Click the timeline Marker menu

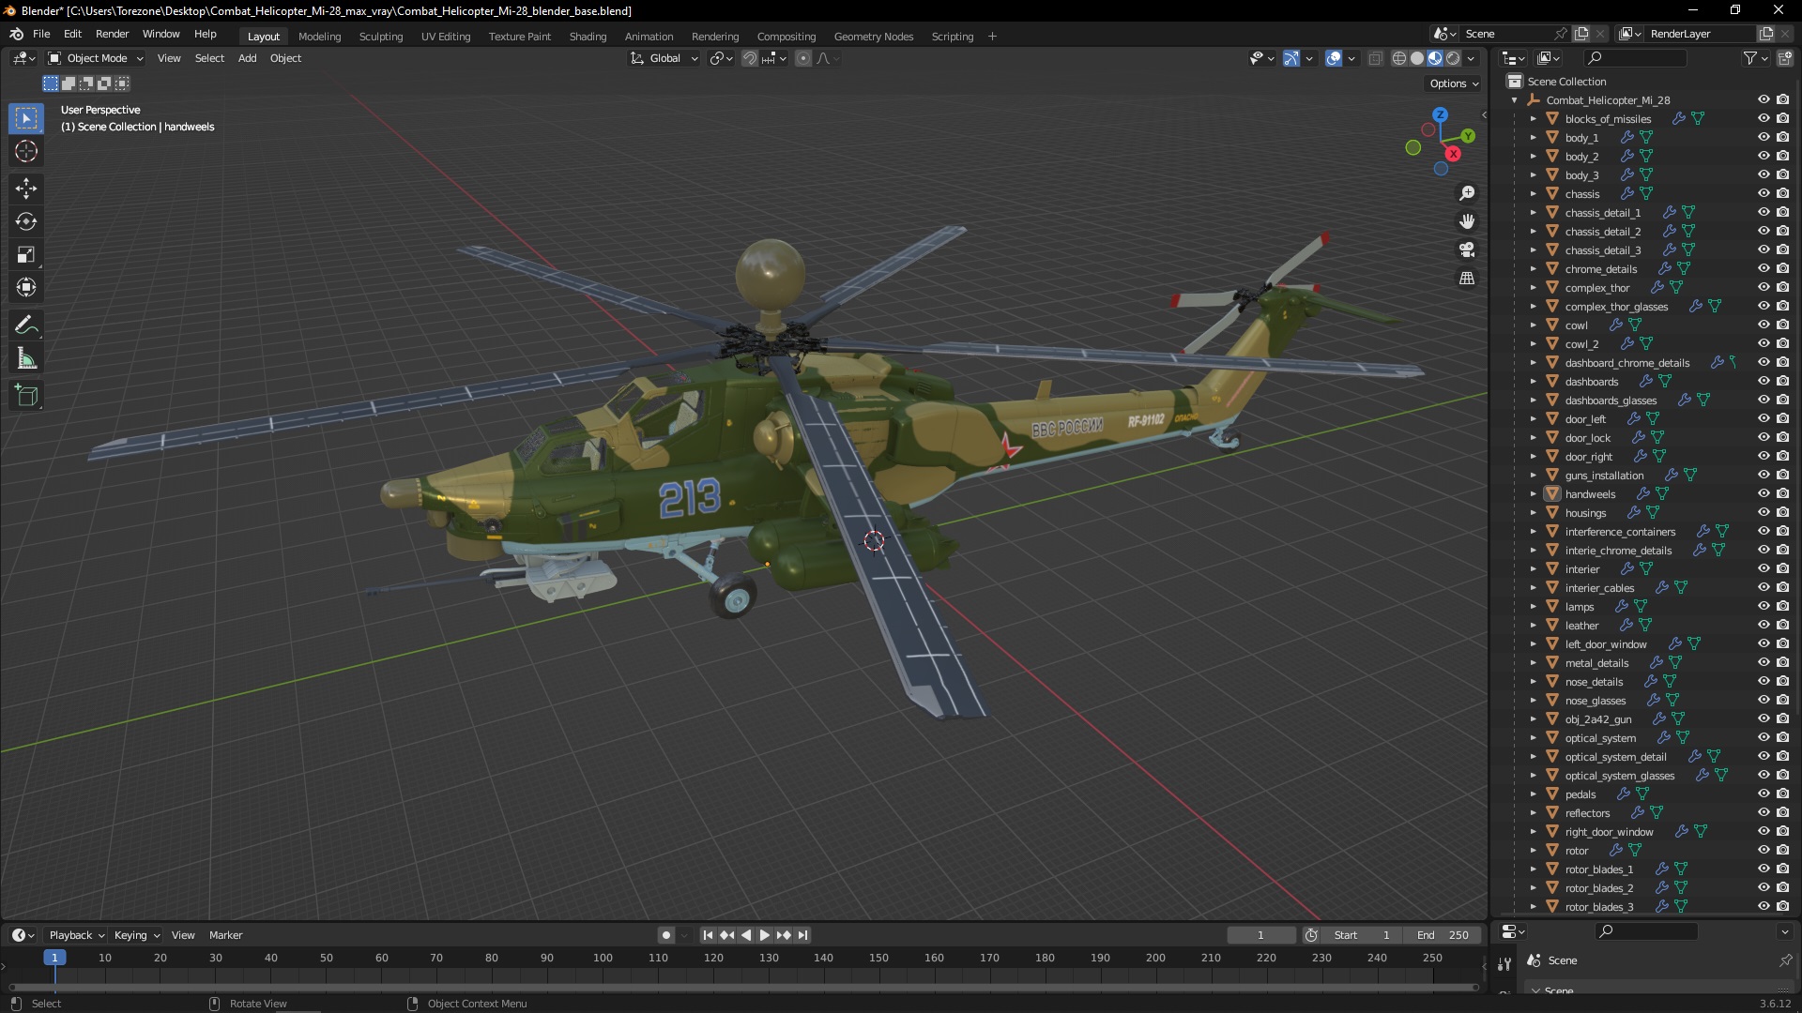[225, 935]
